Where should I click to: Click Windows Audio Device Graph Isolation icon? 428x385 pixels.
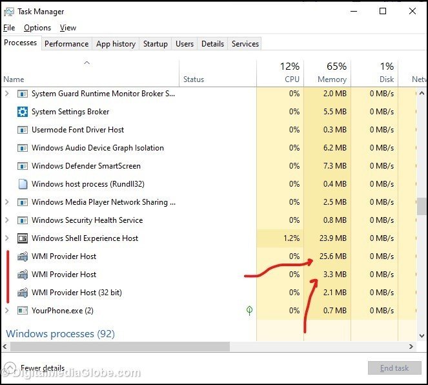click(23, 148)
